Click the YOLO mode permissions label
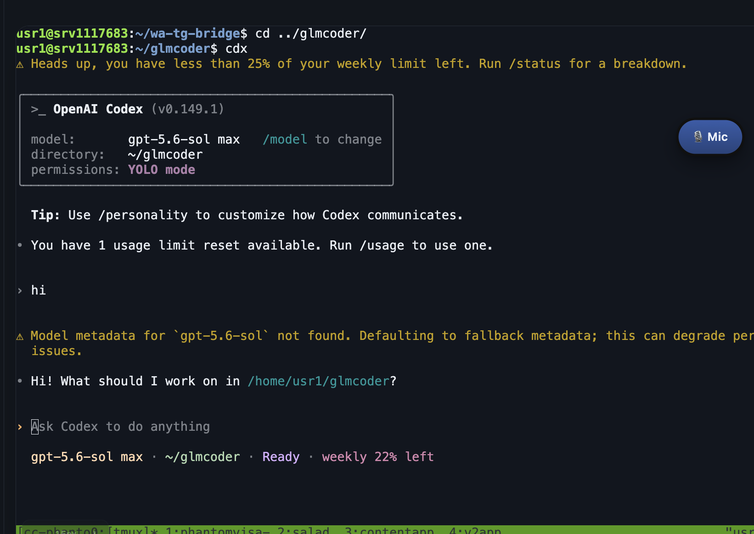This screenshot has width=754, height=534. pos(162,170)
